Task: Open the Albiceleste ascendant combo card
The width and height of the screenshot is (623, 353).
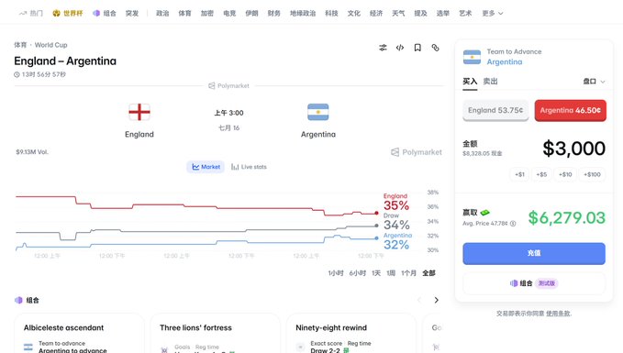Action: [x=79, y=334]
